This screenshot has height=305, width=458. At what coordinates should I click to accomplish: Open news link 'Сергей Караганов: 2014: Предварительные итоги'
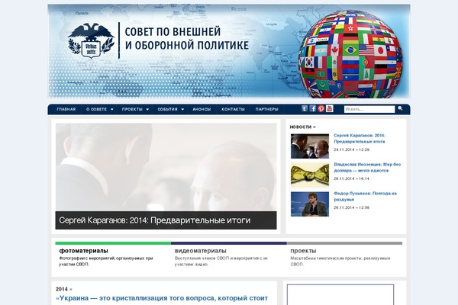[x=360, y=138]
